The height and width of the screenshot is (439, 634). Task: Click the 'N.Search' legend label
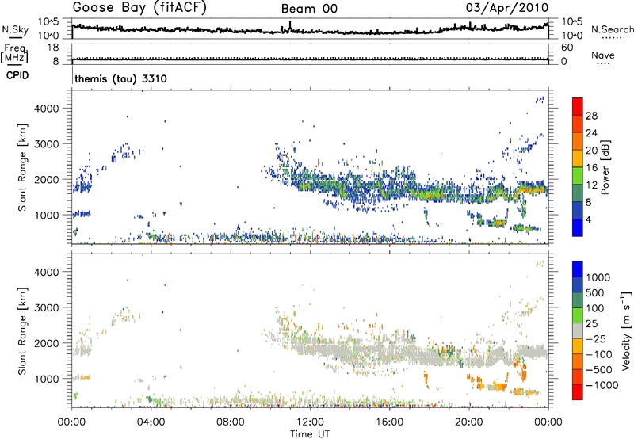(612, 29)
